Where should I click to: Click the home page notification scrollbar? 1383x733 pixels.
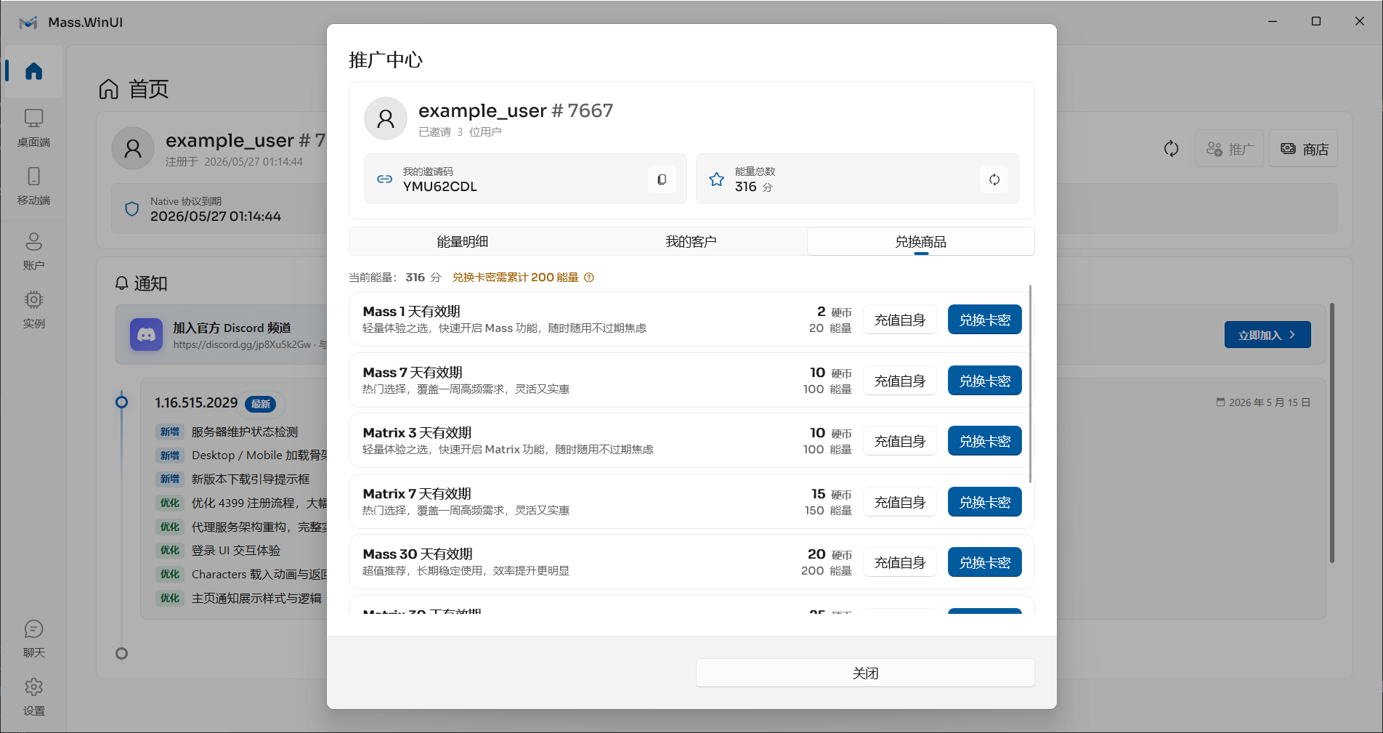tap(1331, 433)
